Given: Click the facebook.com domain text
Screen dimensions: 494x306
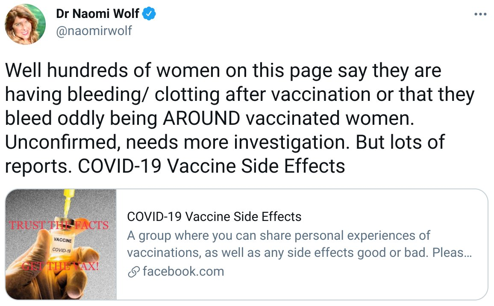Looking at the screenshot, I should point(183,271).
